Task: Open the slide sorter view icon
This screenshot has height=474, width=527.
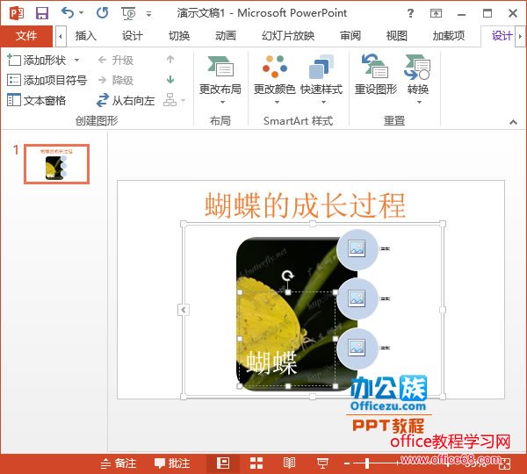Action: coord(256,463)
